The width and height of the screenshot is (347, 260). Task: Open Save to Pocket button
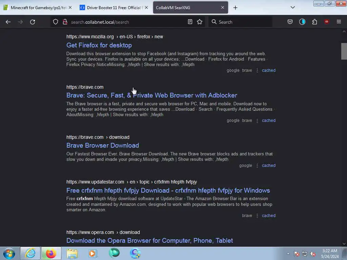pyautogui.click(x=290, y=22)
